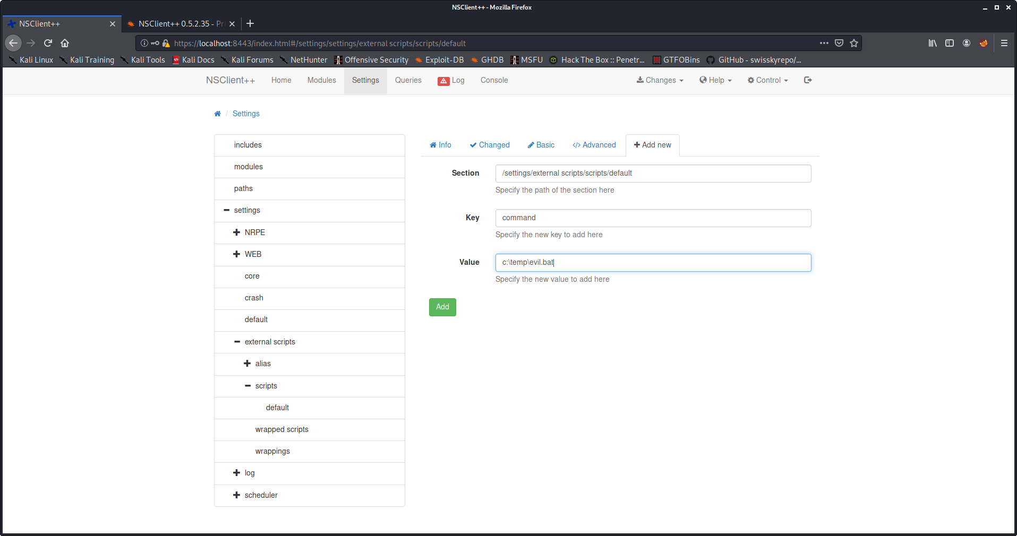Image resolution: width=1017 pixels, height=536 pixels.
Task: Open the Console navigation item
Action: tap(494, 80)
